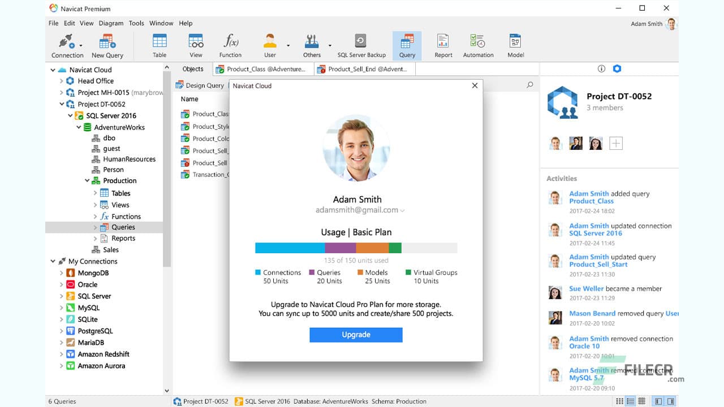Screen dimensions: 724x407
Task: Open Product_Class link in Activities feed
Action: point(591,201)
